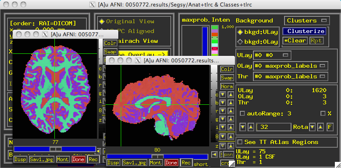Screen dimensions: 341x168
Task: Increase the range value 32 with up arrow
Action: coord(251,127)
